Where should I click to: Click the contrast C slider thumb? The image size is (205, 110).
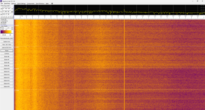coord(6,29)
